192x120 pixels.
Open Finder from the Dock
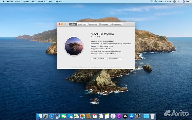point(39,116)
